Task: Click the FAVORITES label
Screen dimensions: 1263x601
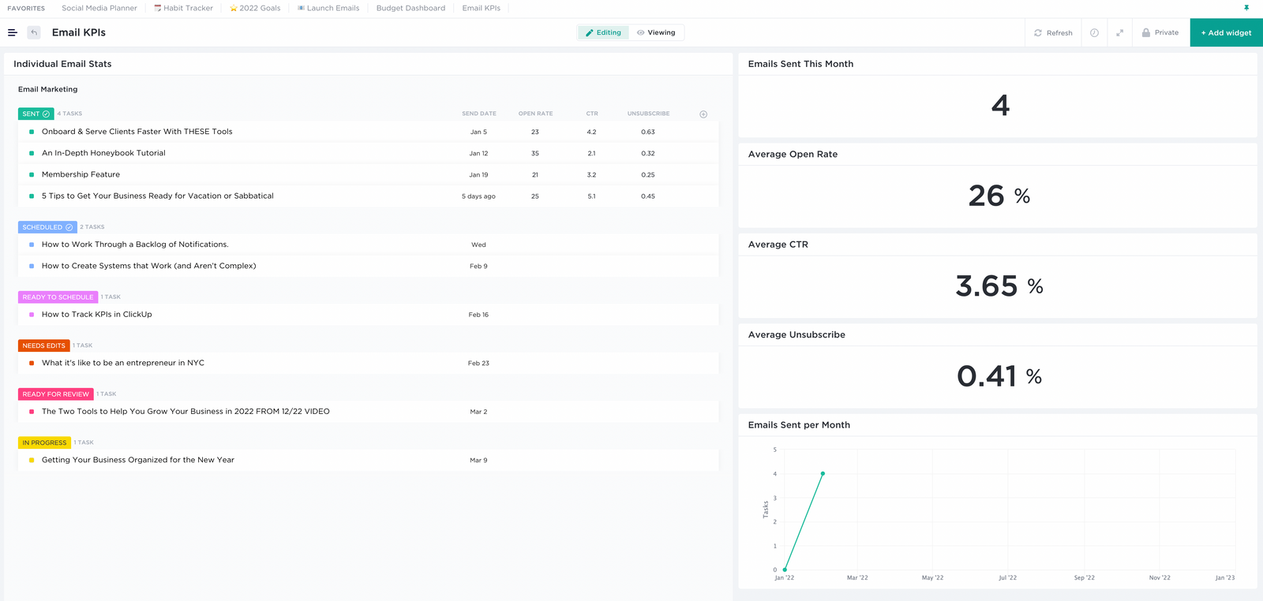Action: click(26, 8)
